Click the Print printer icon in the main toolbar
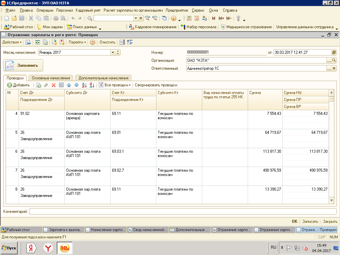This screenshot has height=255, width=340. coord(56,19)
